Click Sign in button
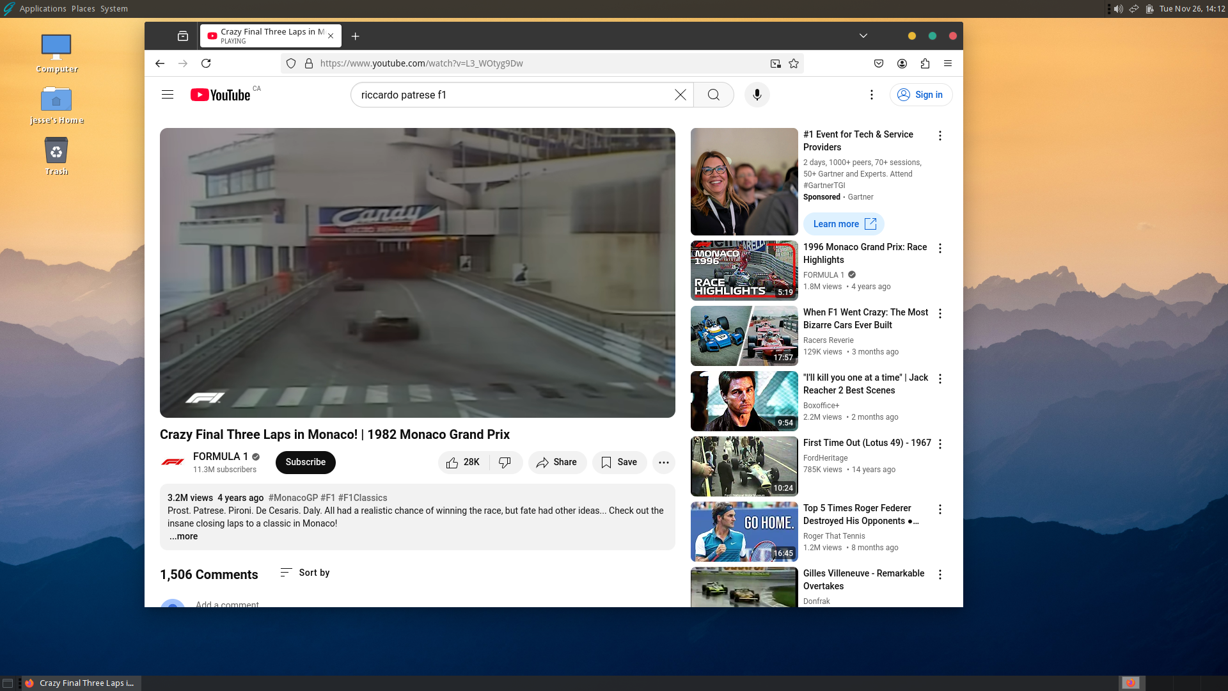1228x691 pixels. tap(921, 95)
